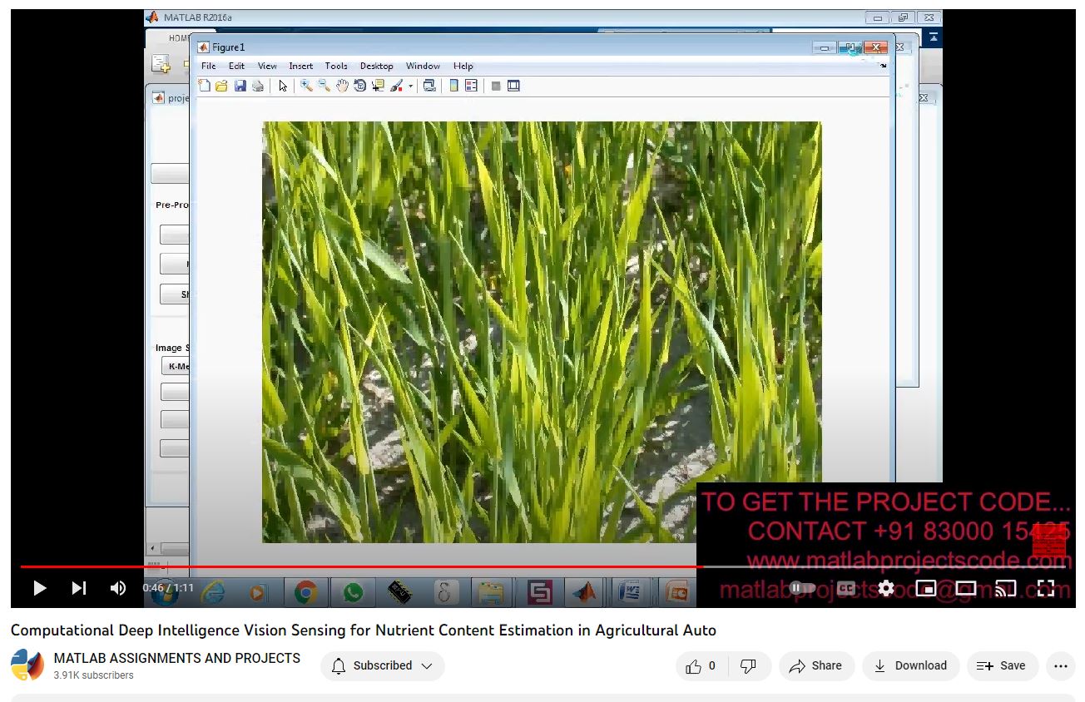1085x702 pixels.
Task: Cast the video to a TV
Action: click(x=1006, y=588)
